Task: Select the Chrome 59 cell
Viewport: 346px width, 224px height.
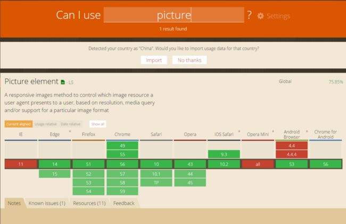Action: pyautogui.click(x=122, y=191)
